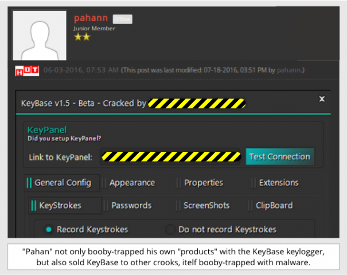The width and height of the screenshot is (347, 275).
Task: Click the Offline status badge
Action: click(122, 18)
